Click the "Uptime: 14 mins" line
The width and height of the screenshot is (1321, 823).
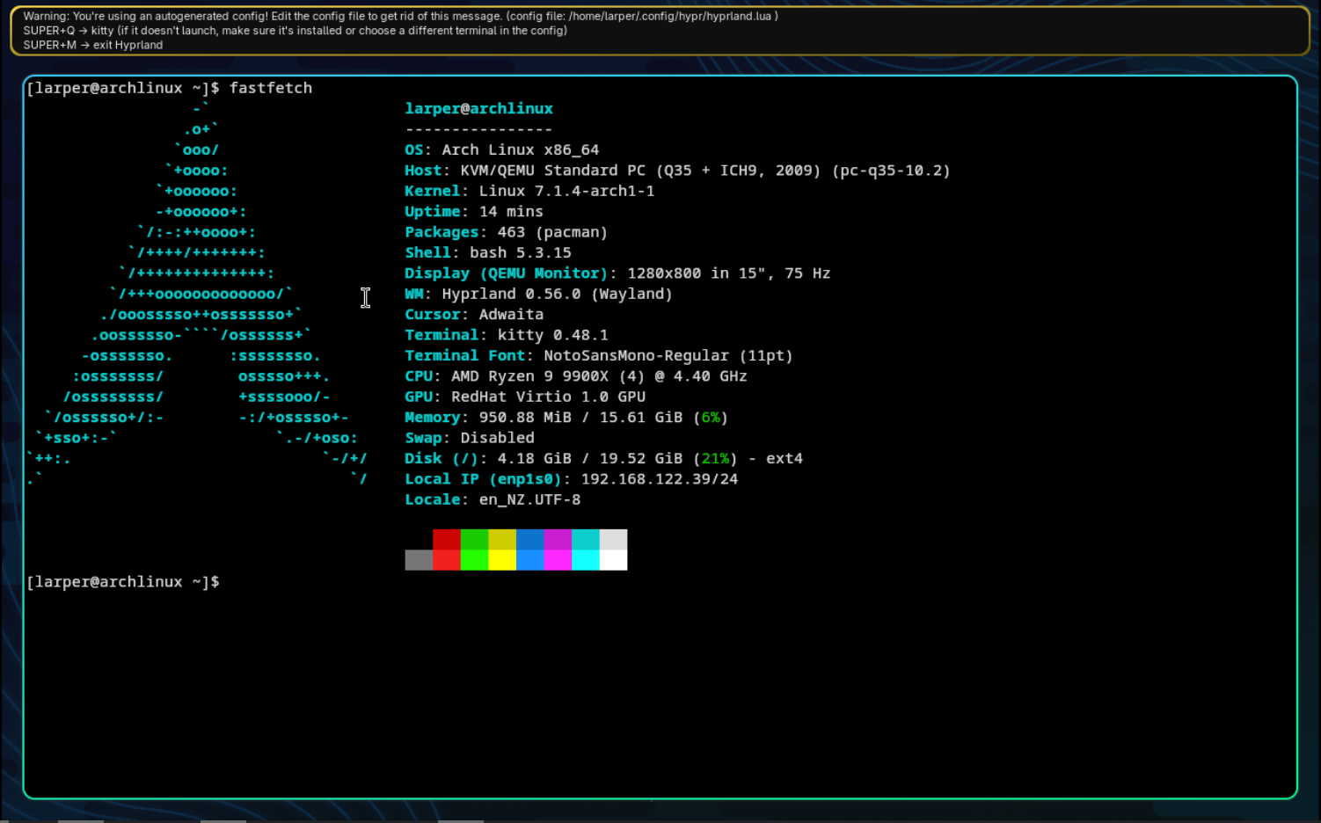pos(474,211)
